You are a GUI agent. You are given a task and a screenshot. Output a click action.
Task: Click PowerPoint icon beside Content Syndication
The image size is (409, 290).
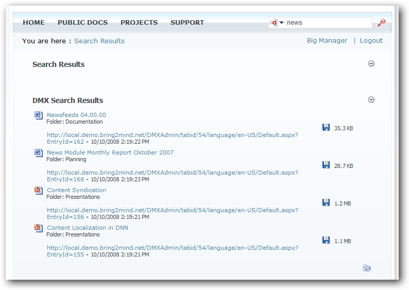click(39, 191)
